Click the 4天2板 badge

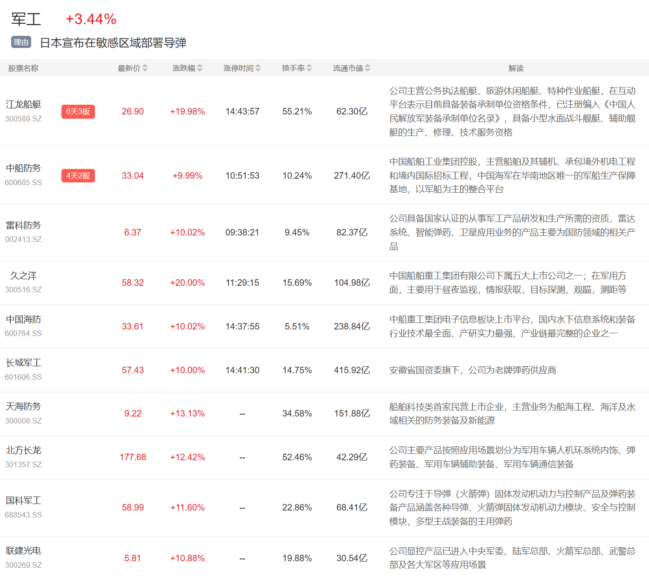(78, 176)
